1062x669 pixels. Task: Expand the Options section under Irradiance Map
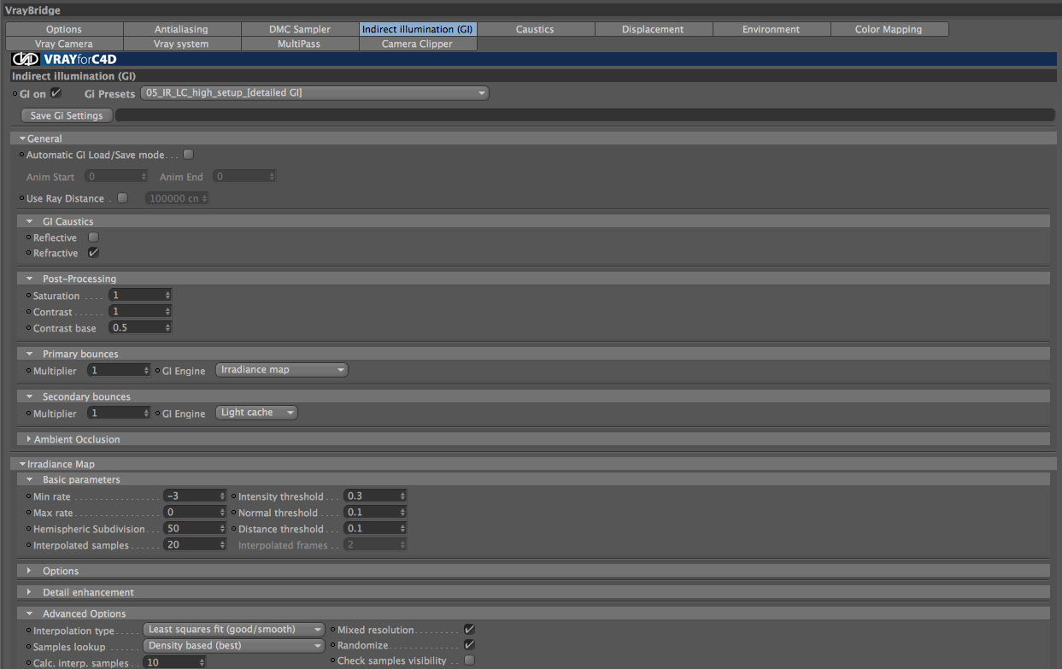(30, 571)
